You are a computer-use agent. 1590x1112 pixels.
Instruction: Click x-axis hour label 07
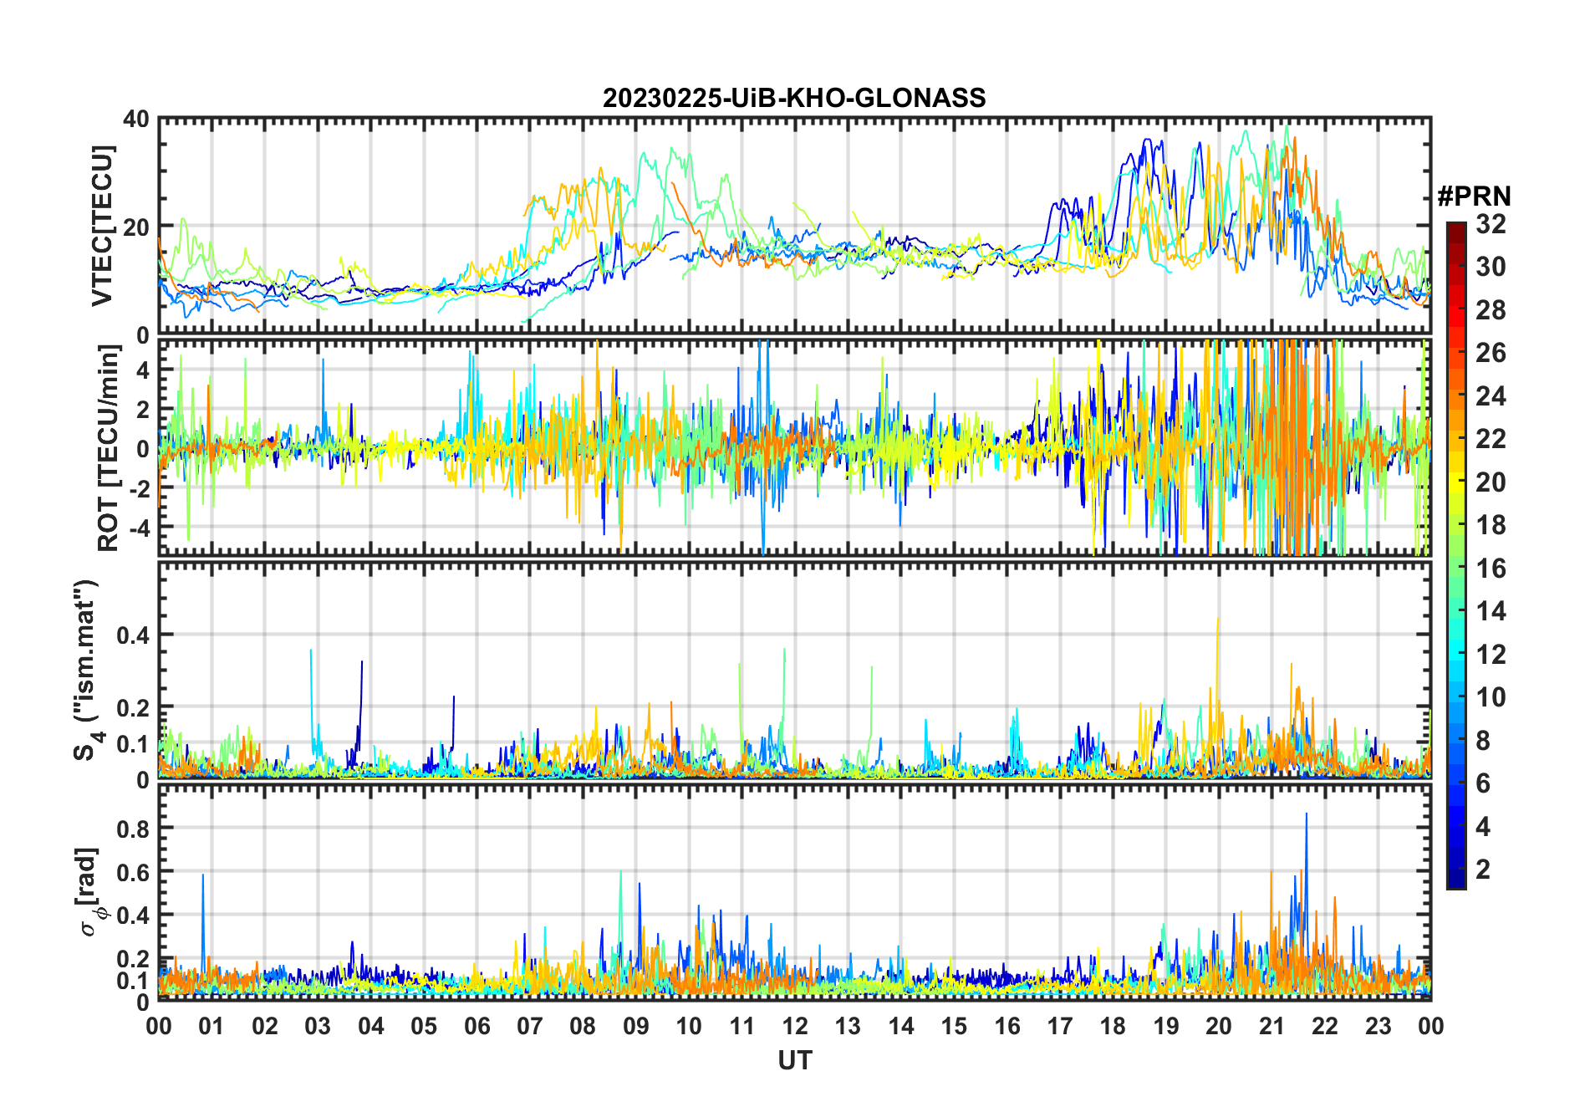point(530,1026)
